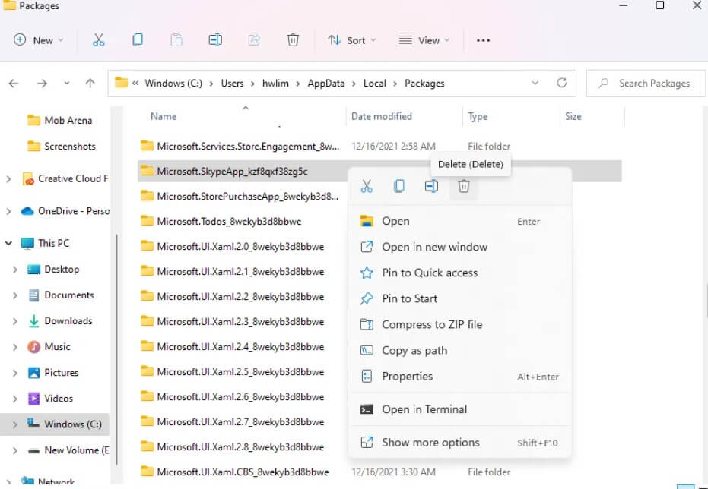Click the Downloads arrow icon in the sidebar

[34, 321]
